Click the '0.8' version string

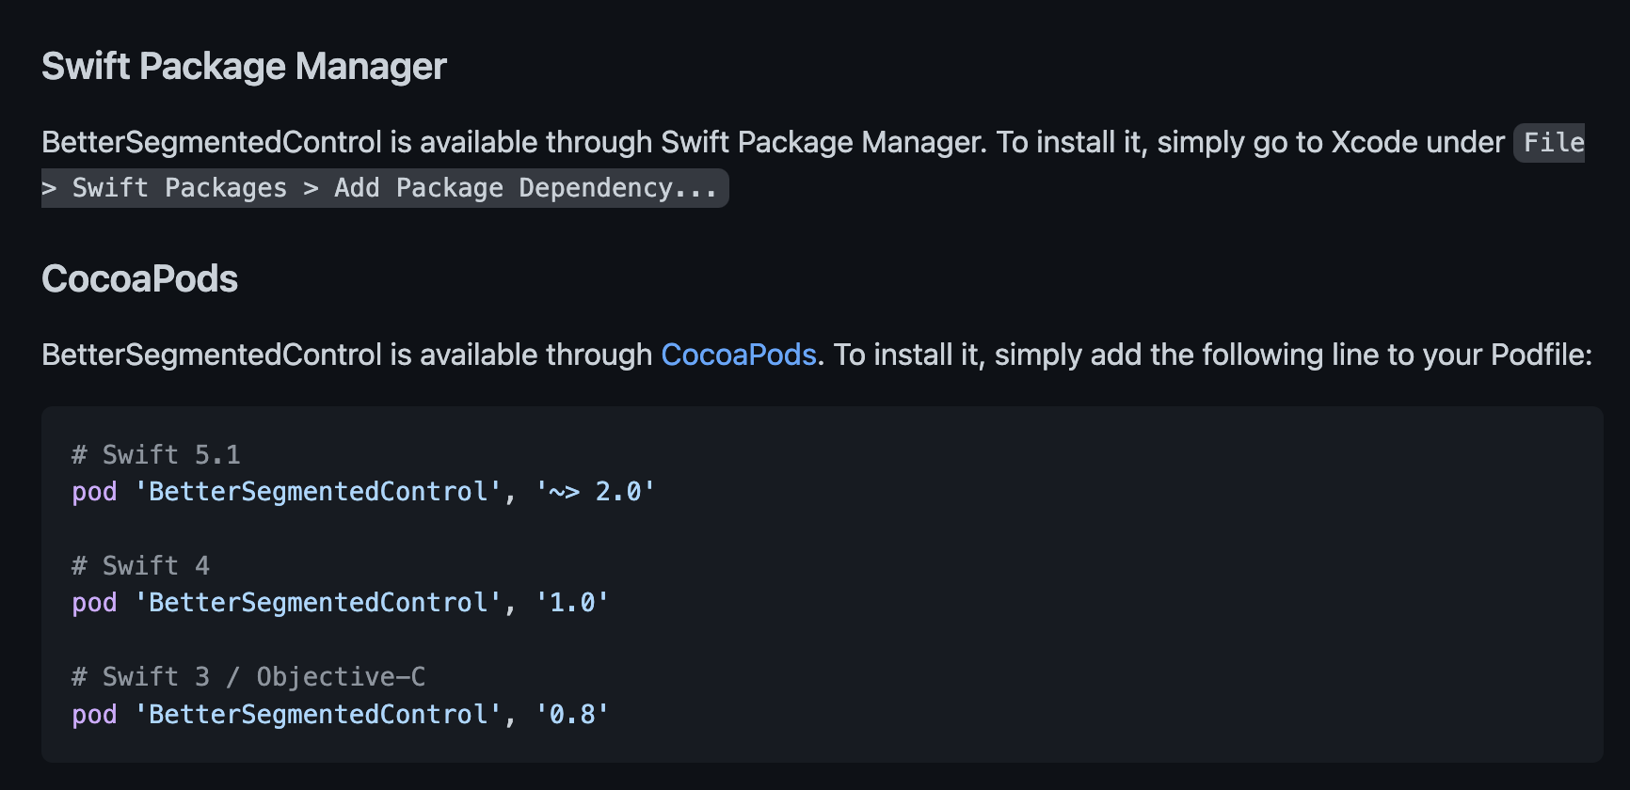point(572,715)
